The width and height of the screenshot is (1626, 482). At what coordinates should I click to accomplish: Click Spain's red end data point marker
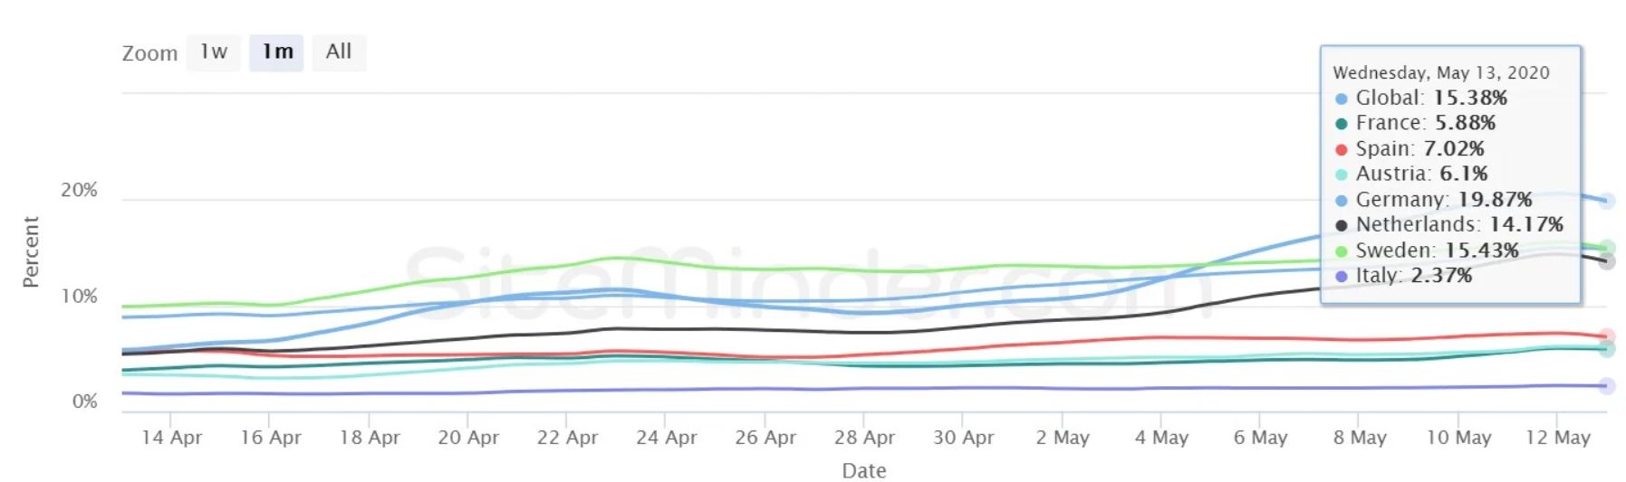1606,336
